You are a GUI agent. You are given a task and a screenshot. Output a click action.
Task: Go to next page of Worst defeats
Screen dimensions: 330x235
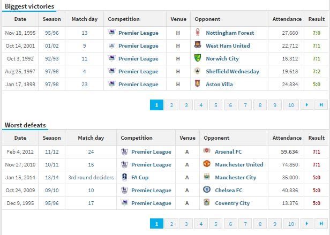306,224
